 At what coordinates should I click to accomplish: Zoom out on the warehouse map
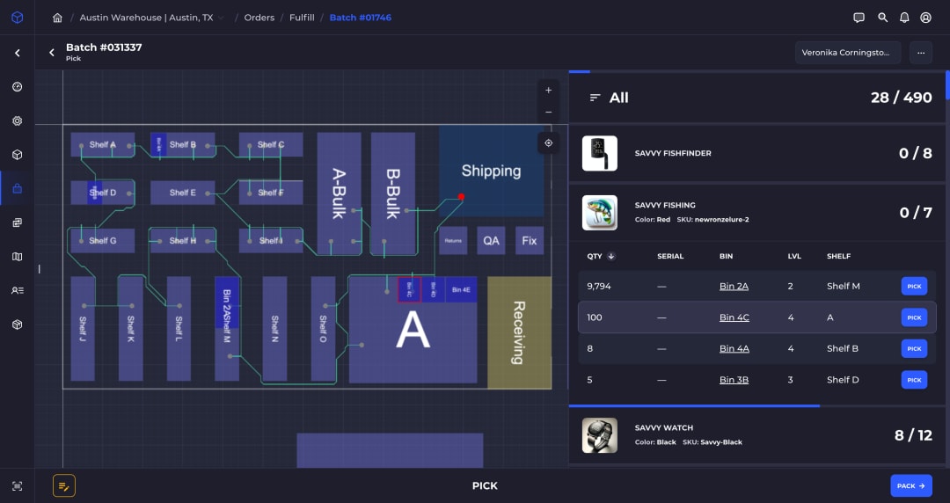[x=548, y=112]
